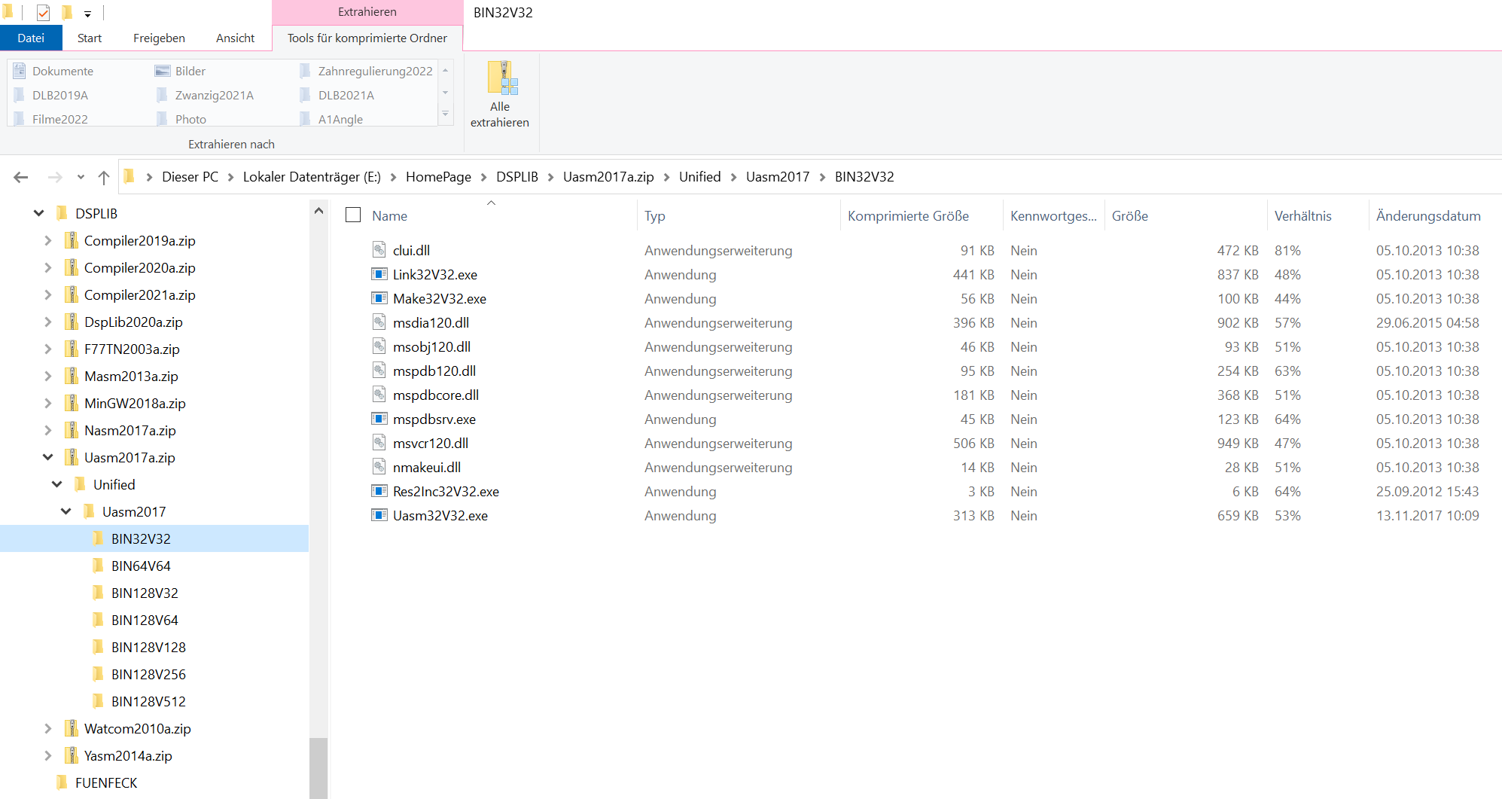This screenshot has height=799, width=1502.
Task: Select Yasm2014a.zip in the tree
Action: pos(128,755)
